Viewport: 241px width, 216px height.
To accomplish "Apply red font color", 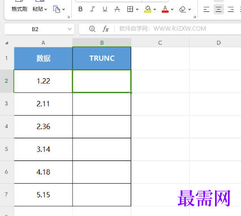I will (x=165, y=9).
